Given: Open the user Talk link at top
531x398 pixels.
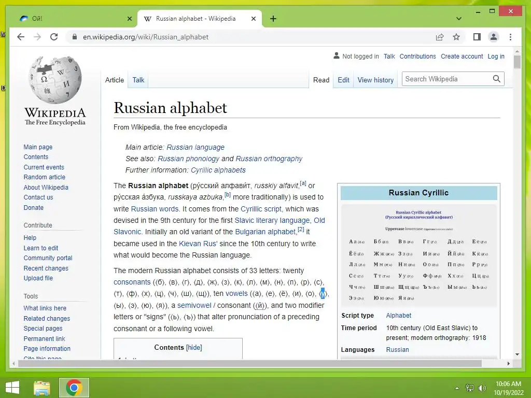Looking at the screenshot, I should pyautogui.click(x=389, y=56).
